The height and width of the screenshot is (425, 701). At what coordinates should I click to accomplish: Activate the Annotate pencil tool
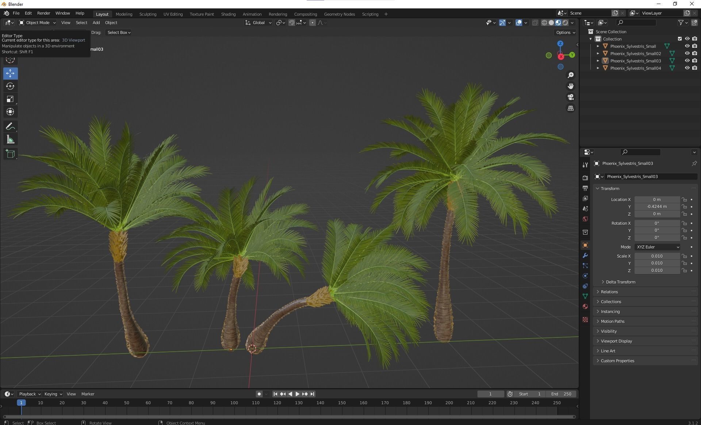point(10,127)
